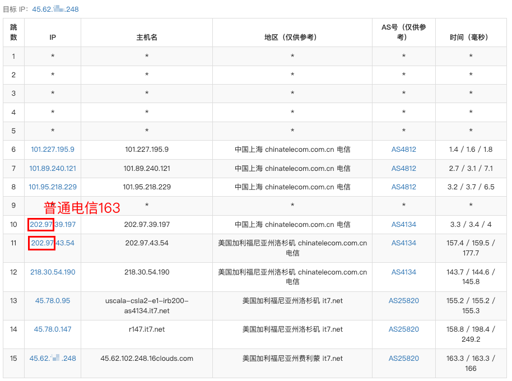Viewport: 512px width, 381px height.
Task: Select the blue 101.95.218.229 IP link
Action: pos(53,187)
